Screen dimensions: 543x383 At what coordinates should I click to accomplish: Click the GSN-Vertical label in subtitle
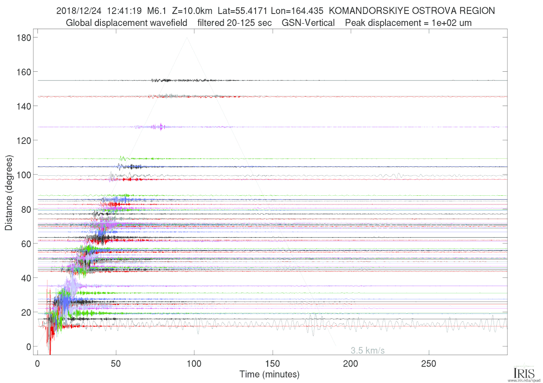point(308,23)
